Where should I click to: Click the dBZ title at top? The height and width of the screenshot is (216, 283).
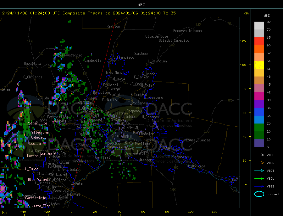click(141, 5)
